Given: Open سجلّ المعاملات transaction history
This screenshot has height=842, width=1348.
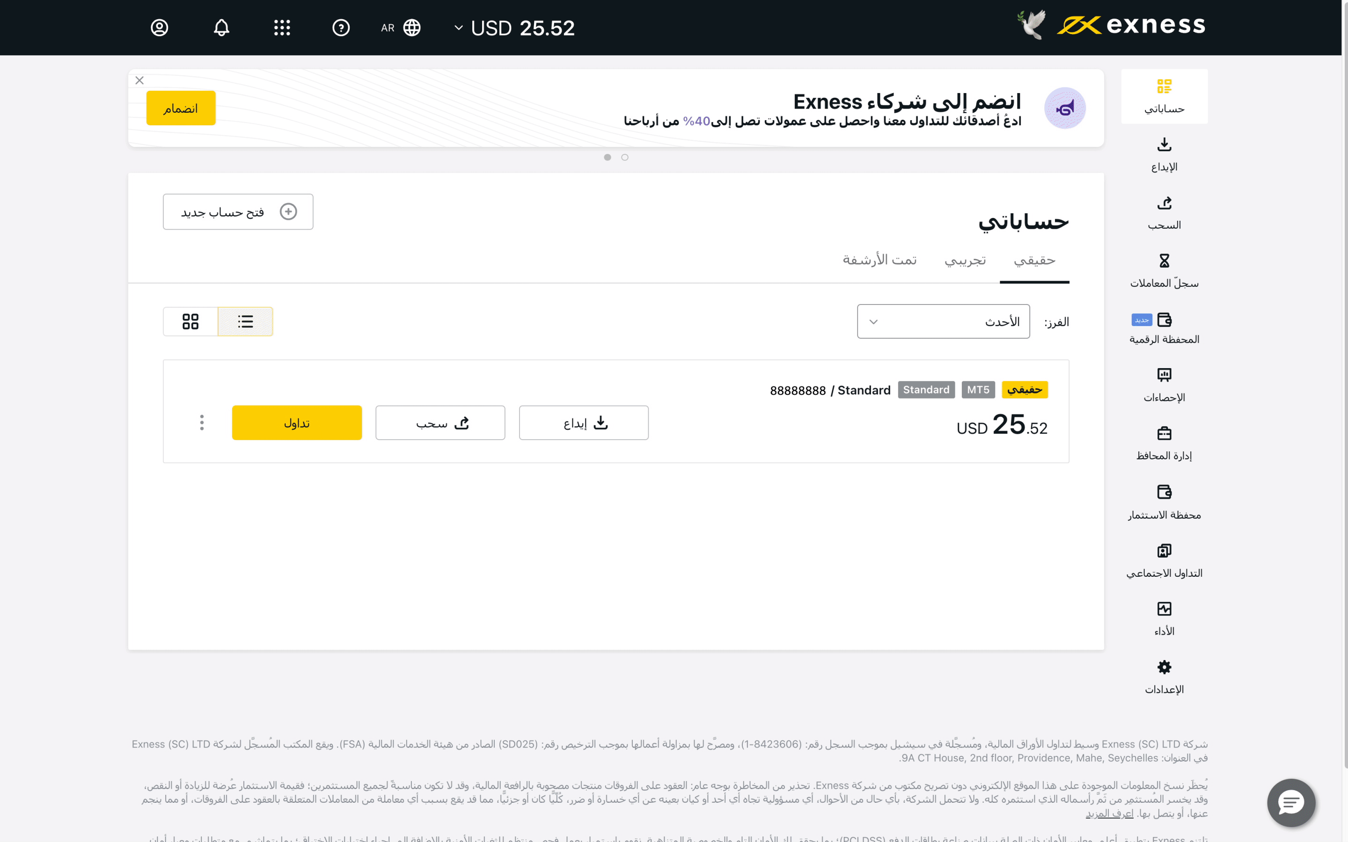Looking at the screenshot, I should tap(1164, 271).
